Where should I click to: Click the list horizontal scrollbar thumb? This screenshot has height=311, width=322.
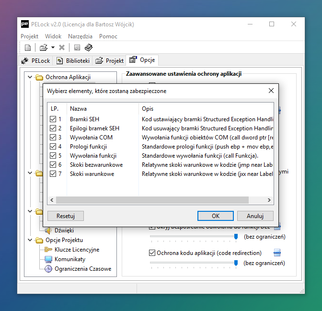152,200
